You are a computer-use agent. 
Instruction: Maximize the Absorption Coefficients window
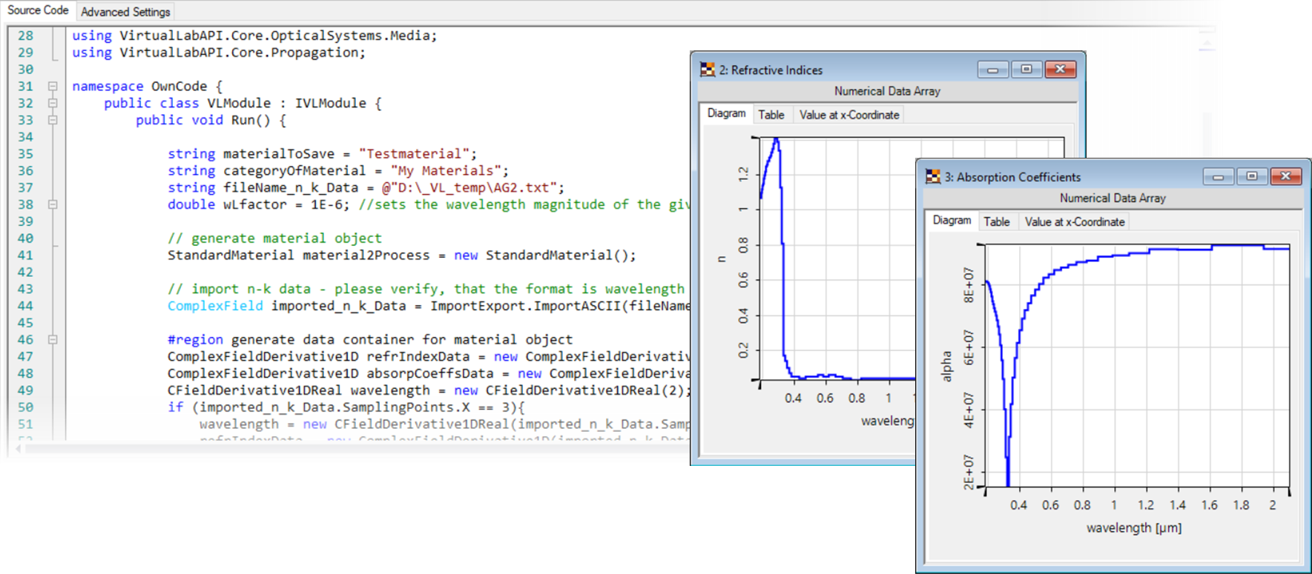pyautogui.click(x=1252, y=176)
